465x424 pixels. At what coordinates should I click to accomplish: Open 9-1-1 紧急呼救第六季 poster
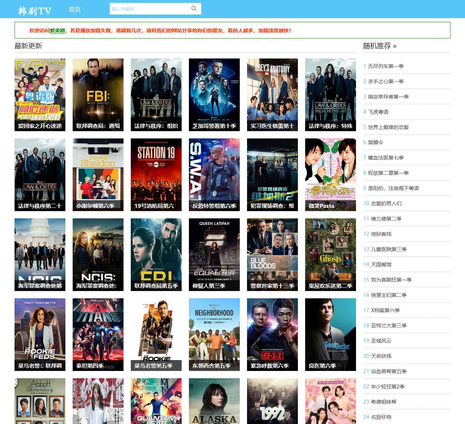pos(272,335)
